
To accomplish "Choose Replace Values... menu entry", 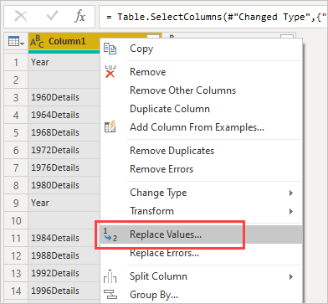I will tap(201, 234).
